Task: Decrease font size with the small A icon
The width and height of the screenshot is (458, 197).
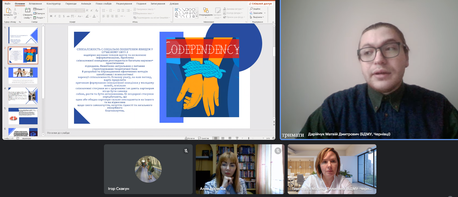Action: [91, 10]
